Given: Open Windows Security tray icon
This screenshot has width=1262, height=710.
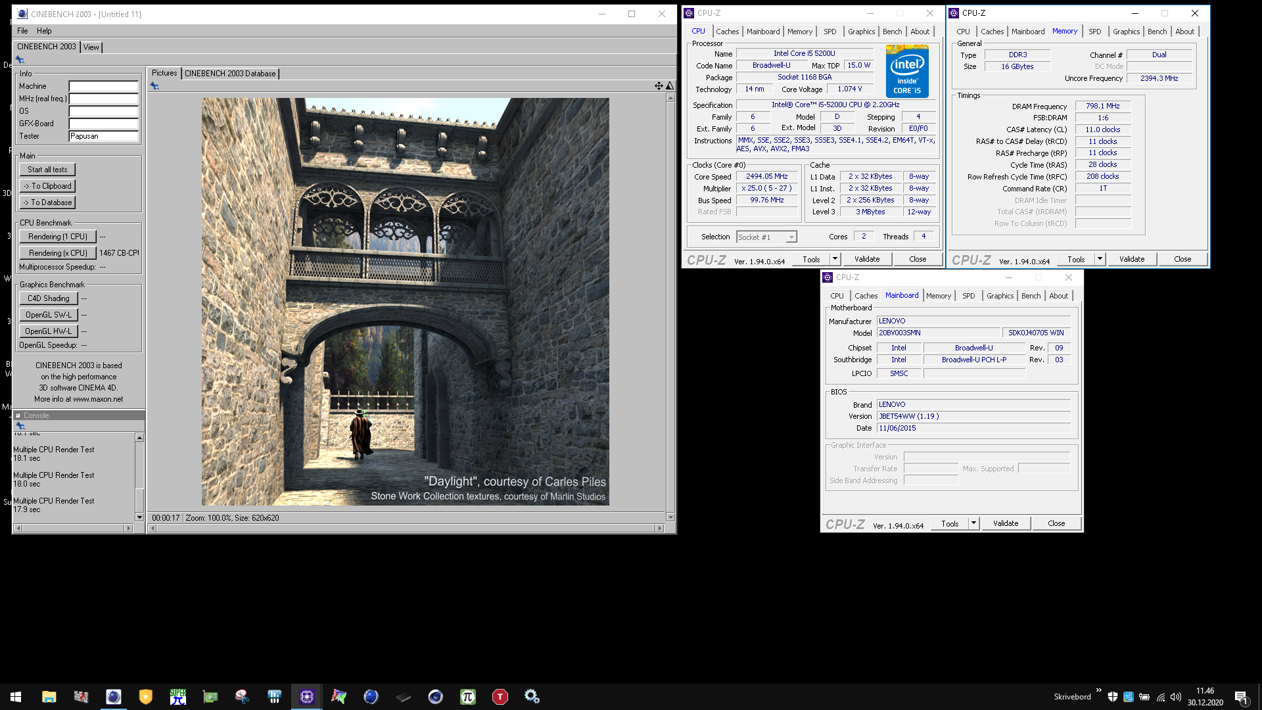Looking at the screenshot, I should [1113, 697].
